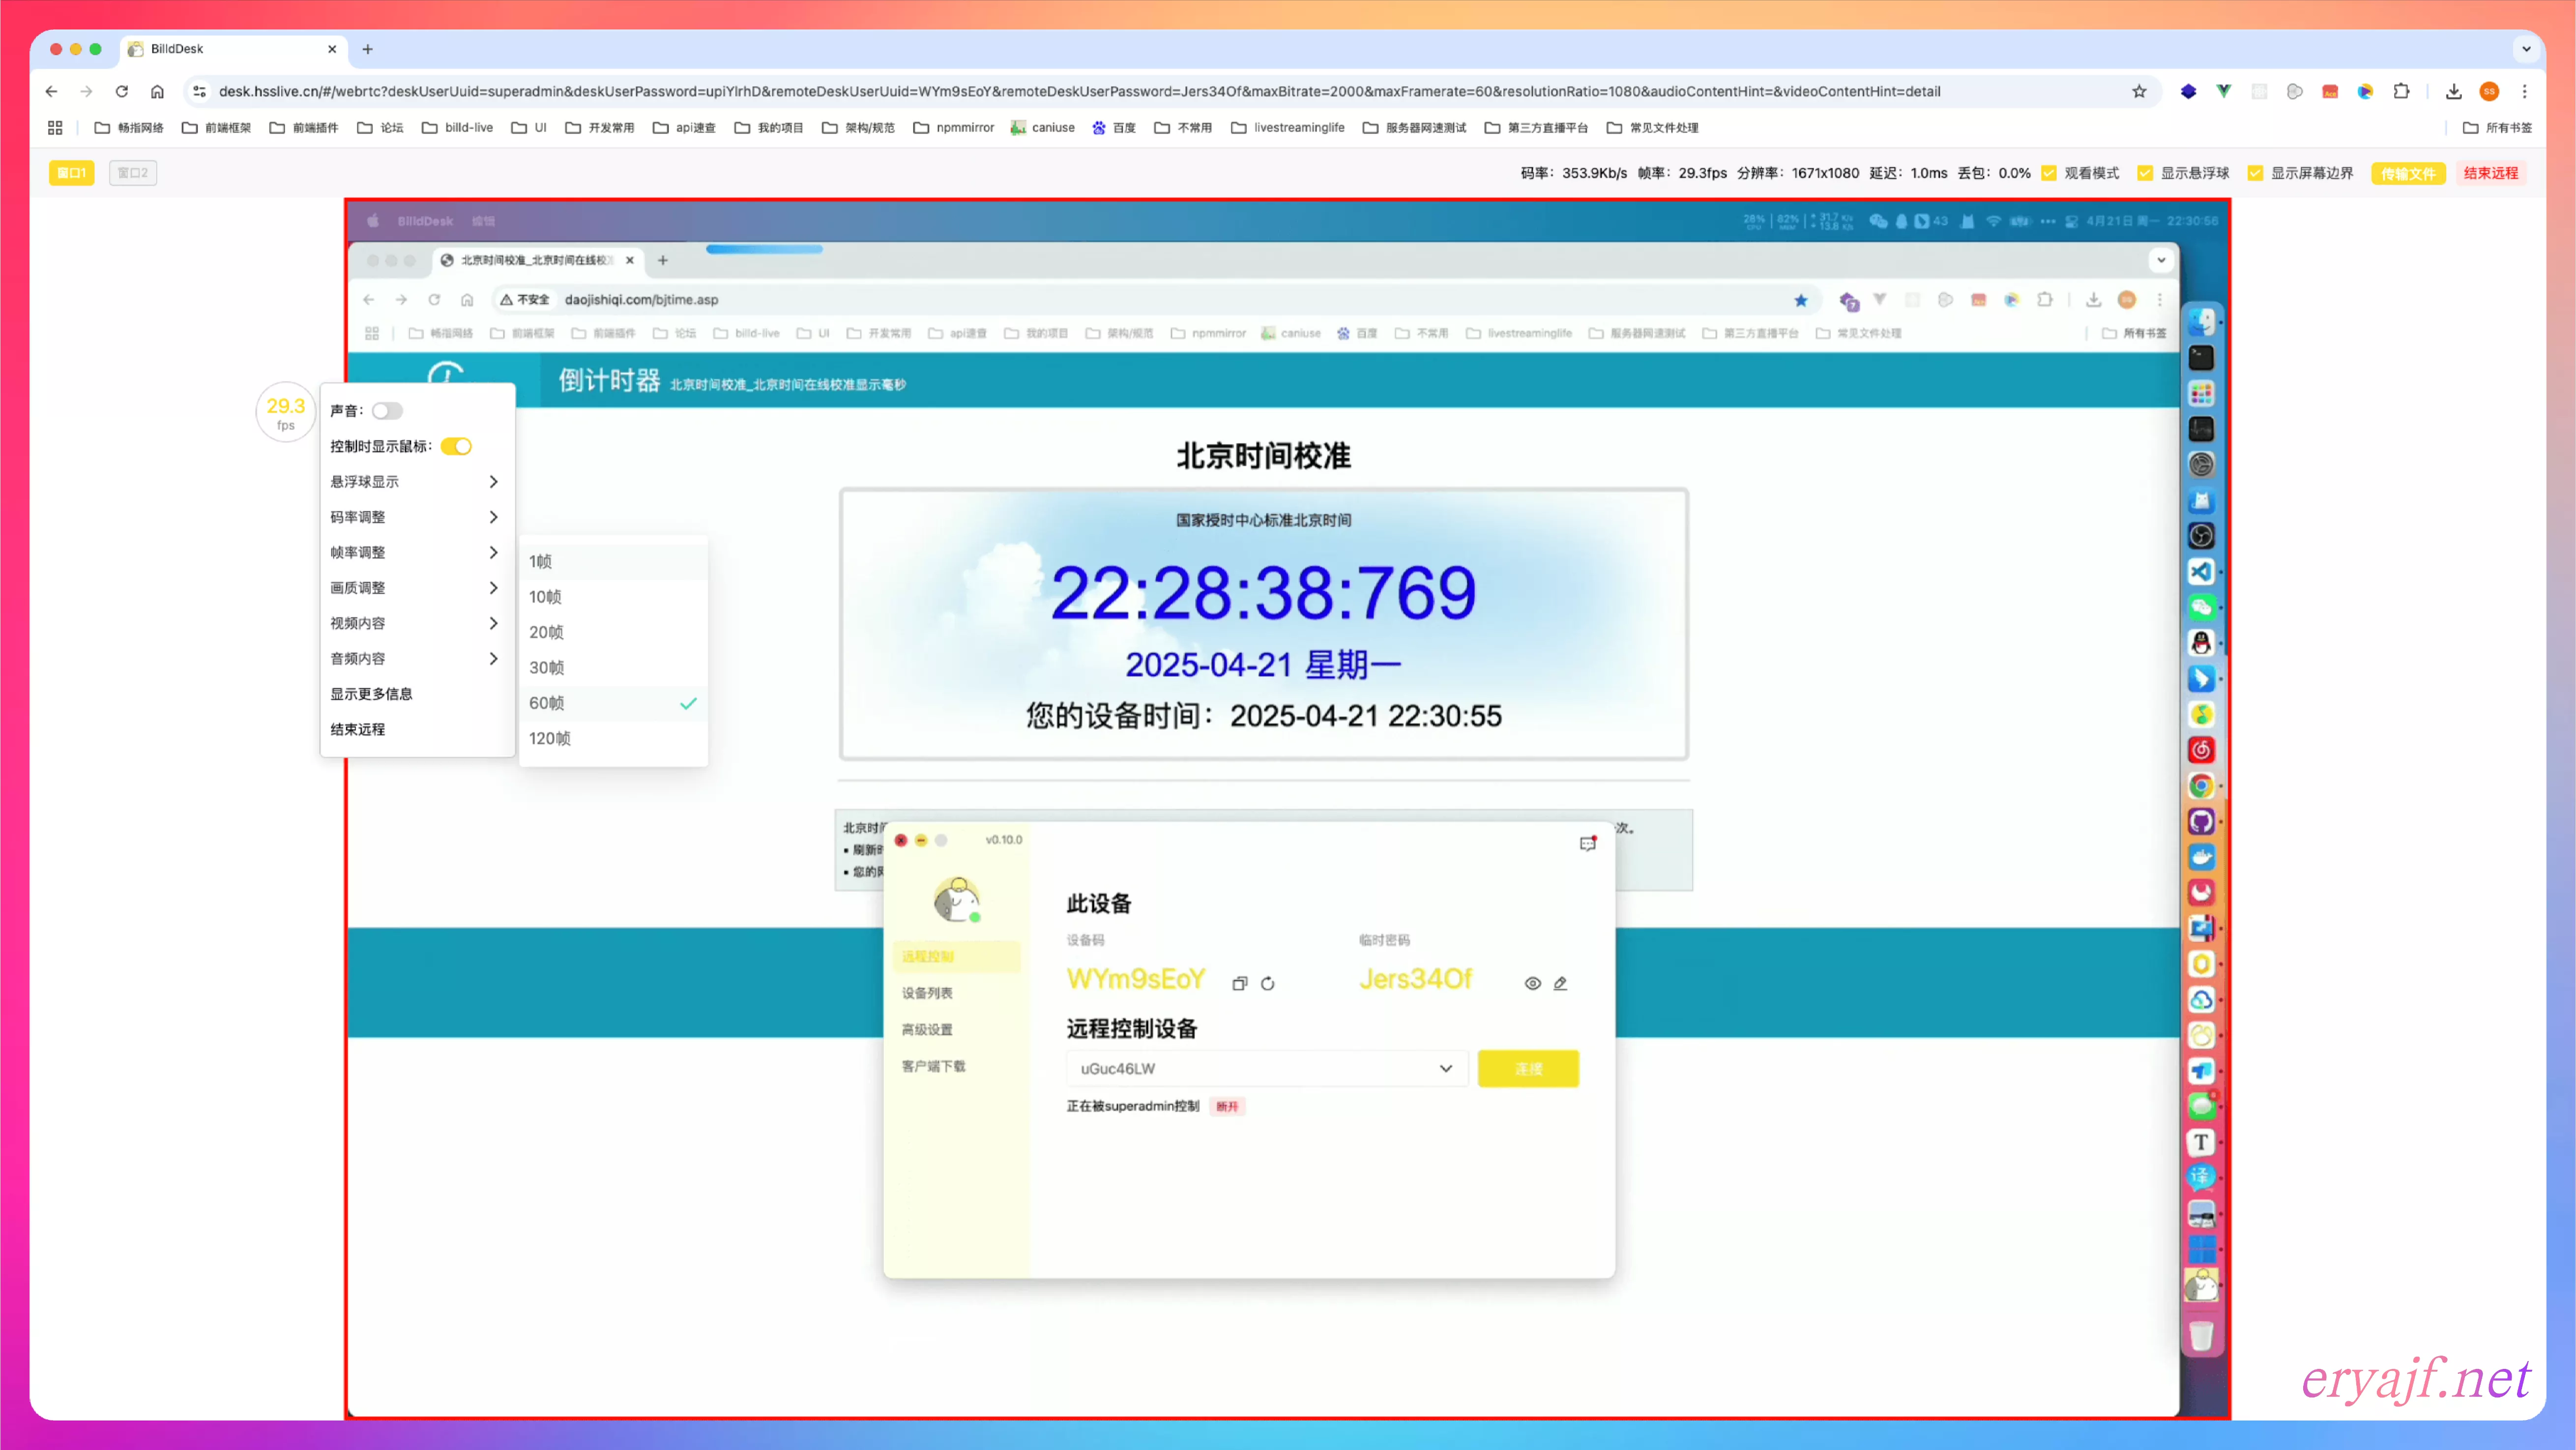Click the site info icon in address bar

pos(199,91)
